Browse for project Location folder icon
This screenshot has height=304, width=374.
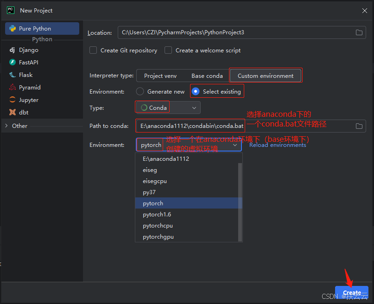[x=359, y=32]
